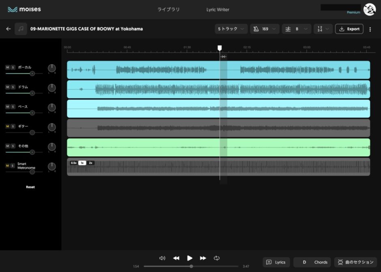Click the master volume speaker icon
The image size is (381, 272).
162,258
